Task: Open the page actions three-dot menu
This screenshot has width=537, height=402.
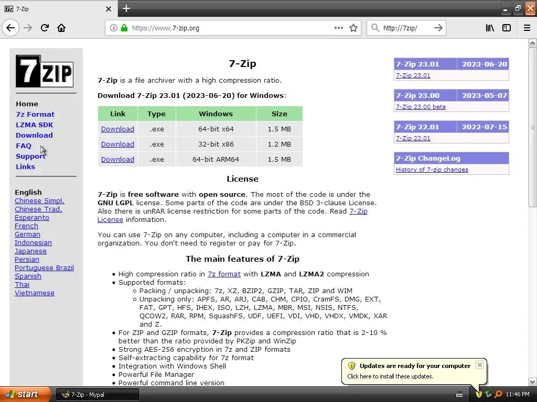Action: pos(339,28)
